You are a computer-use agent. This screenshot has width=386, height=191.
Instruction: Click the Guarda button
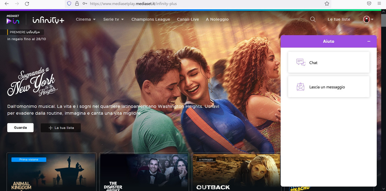[20, 128]
